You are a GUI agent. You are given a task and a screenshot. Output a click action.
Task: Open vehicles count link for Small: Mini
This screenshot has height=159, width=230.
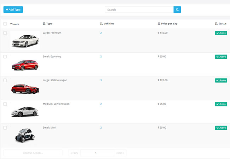click(101, 128)
